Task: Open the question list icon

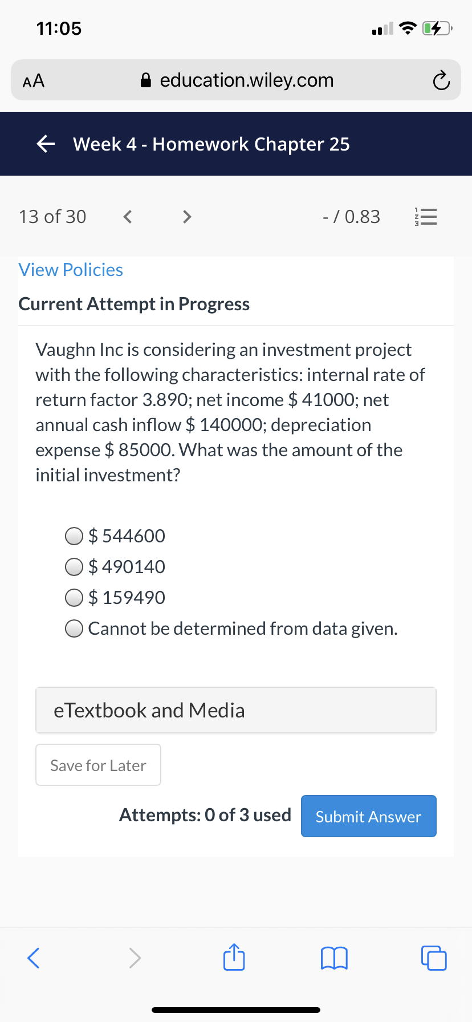Action: (425, 217)
